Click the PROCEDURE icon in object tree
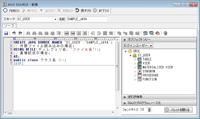 point(139,75)
